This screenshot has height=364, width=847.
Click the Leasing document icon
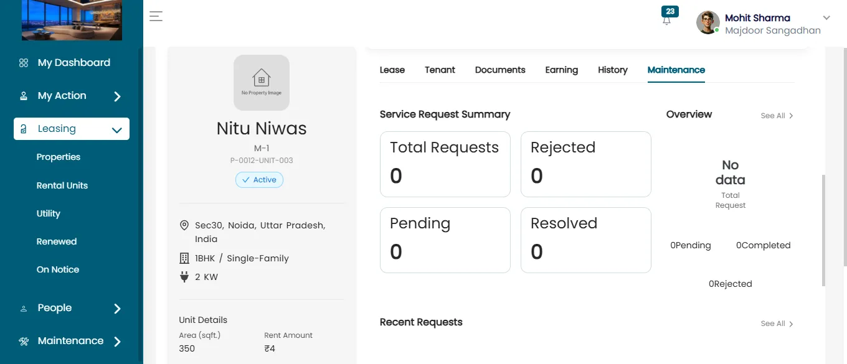tap(24, 129)
